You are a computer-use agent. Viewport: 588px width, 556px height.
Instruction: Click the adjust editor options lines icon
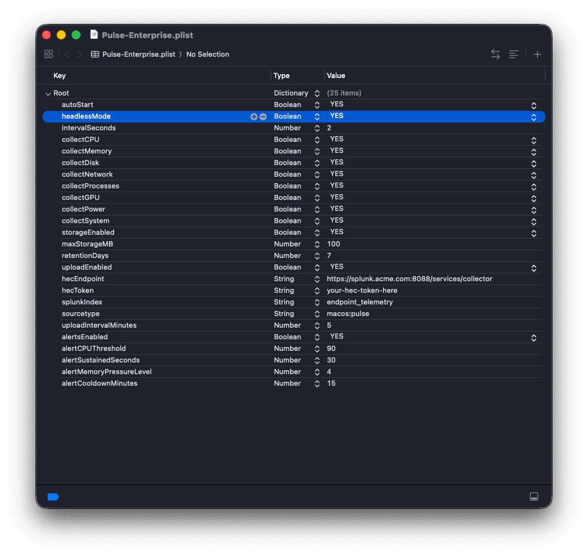tap(514, 54)
